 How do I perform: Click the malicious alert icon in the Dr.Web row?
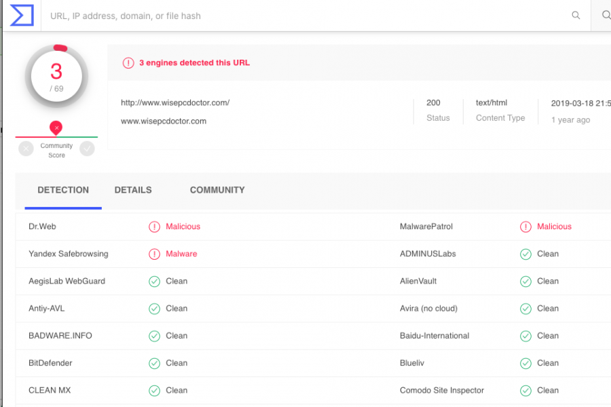coord(154,227)
